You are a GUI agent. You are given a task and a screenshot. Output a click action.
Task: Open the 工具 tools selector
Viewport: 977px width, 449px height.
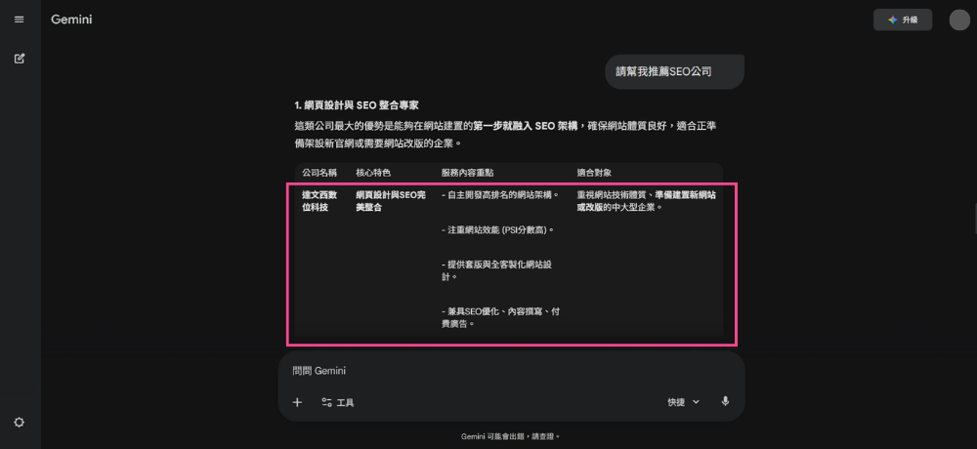[338, 402]
